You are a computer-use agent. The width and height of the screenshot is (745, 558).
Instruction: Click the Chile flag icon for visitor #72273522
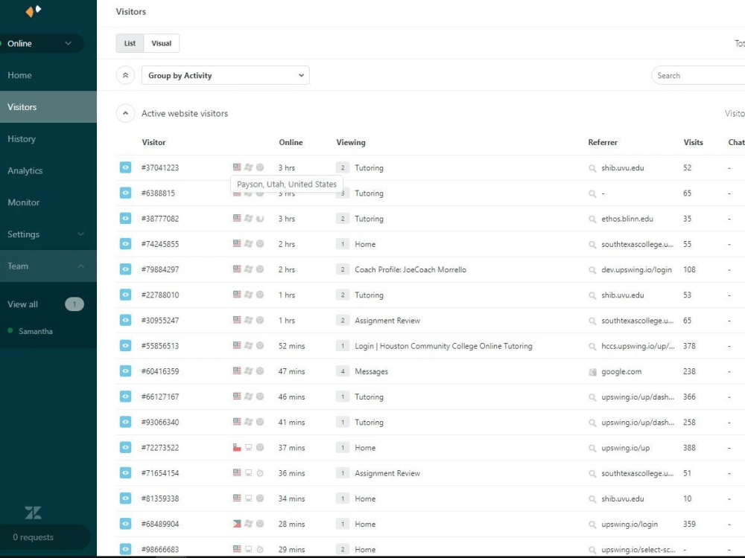click(237, 447)
